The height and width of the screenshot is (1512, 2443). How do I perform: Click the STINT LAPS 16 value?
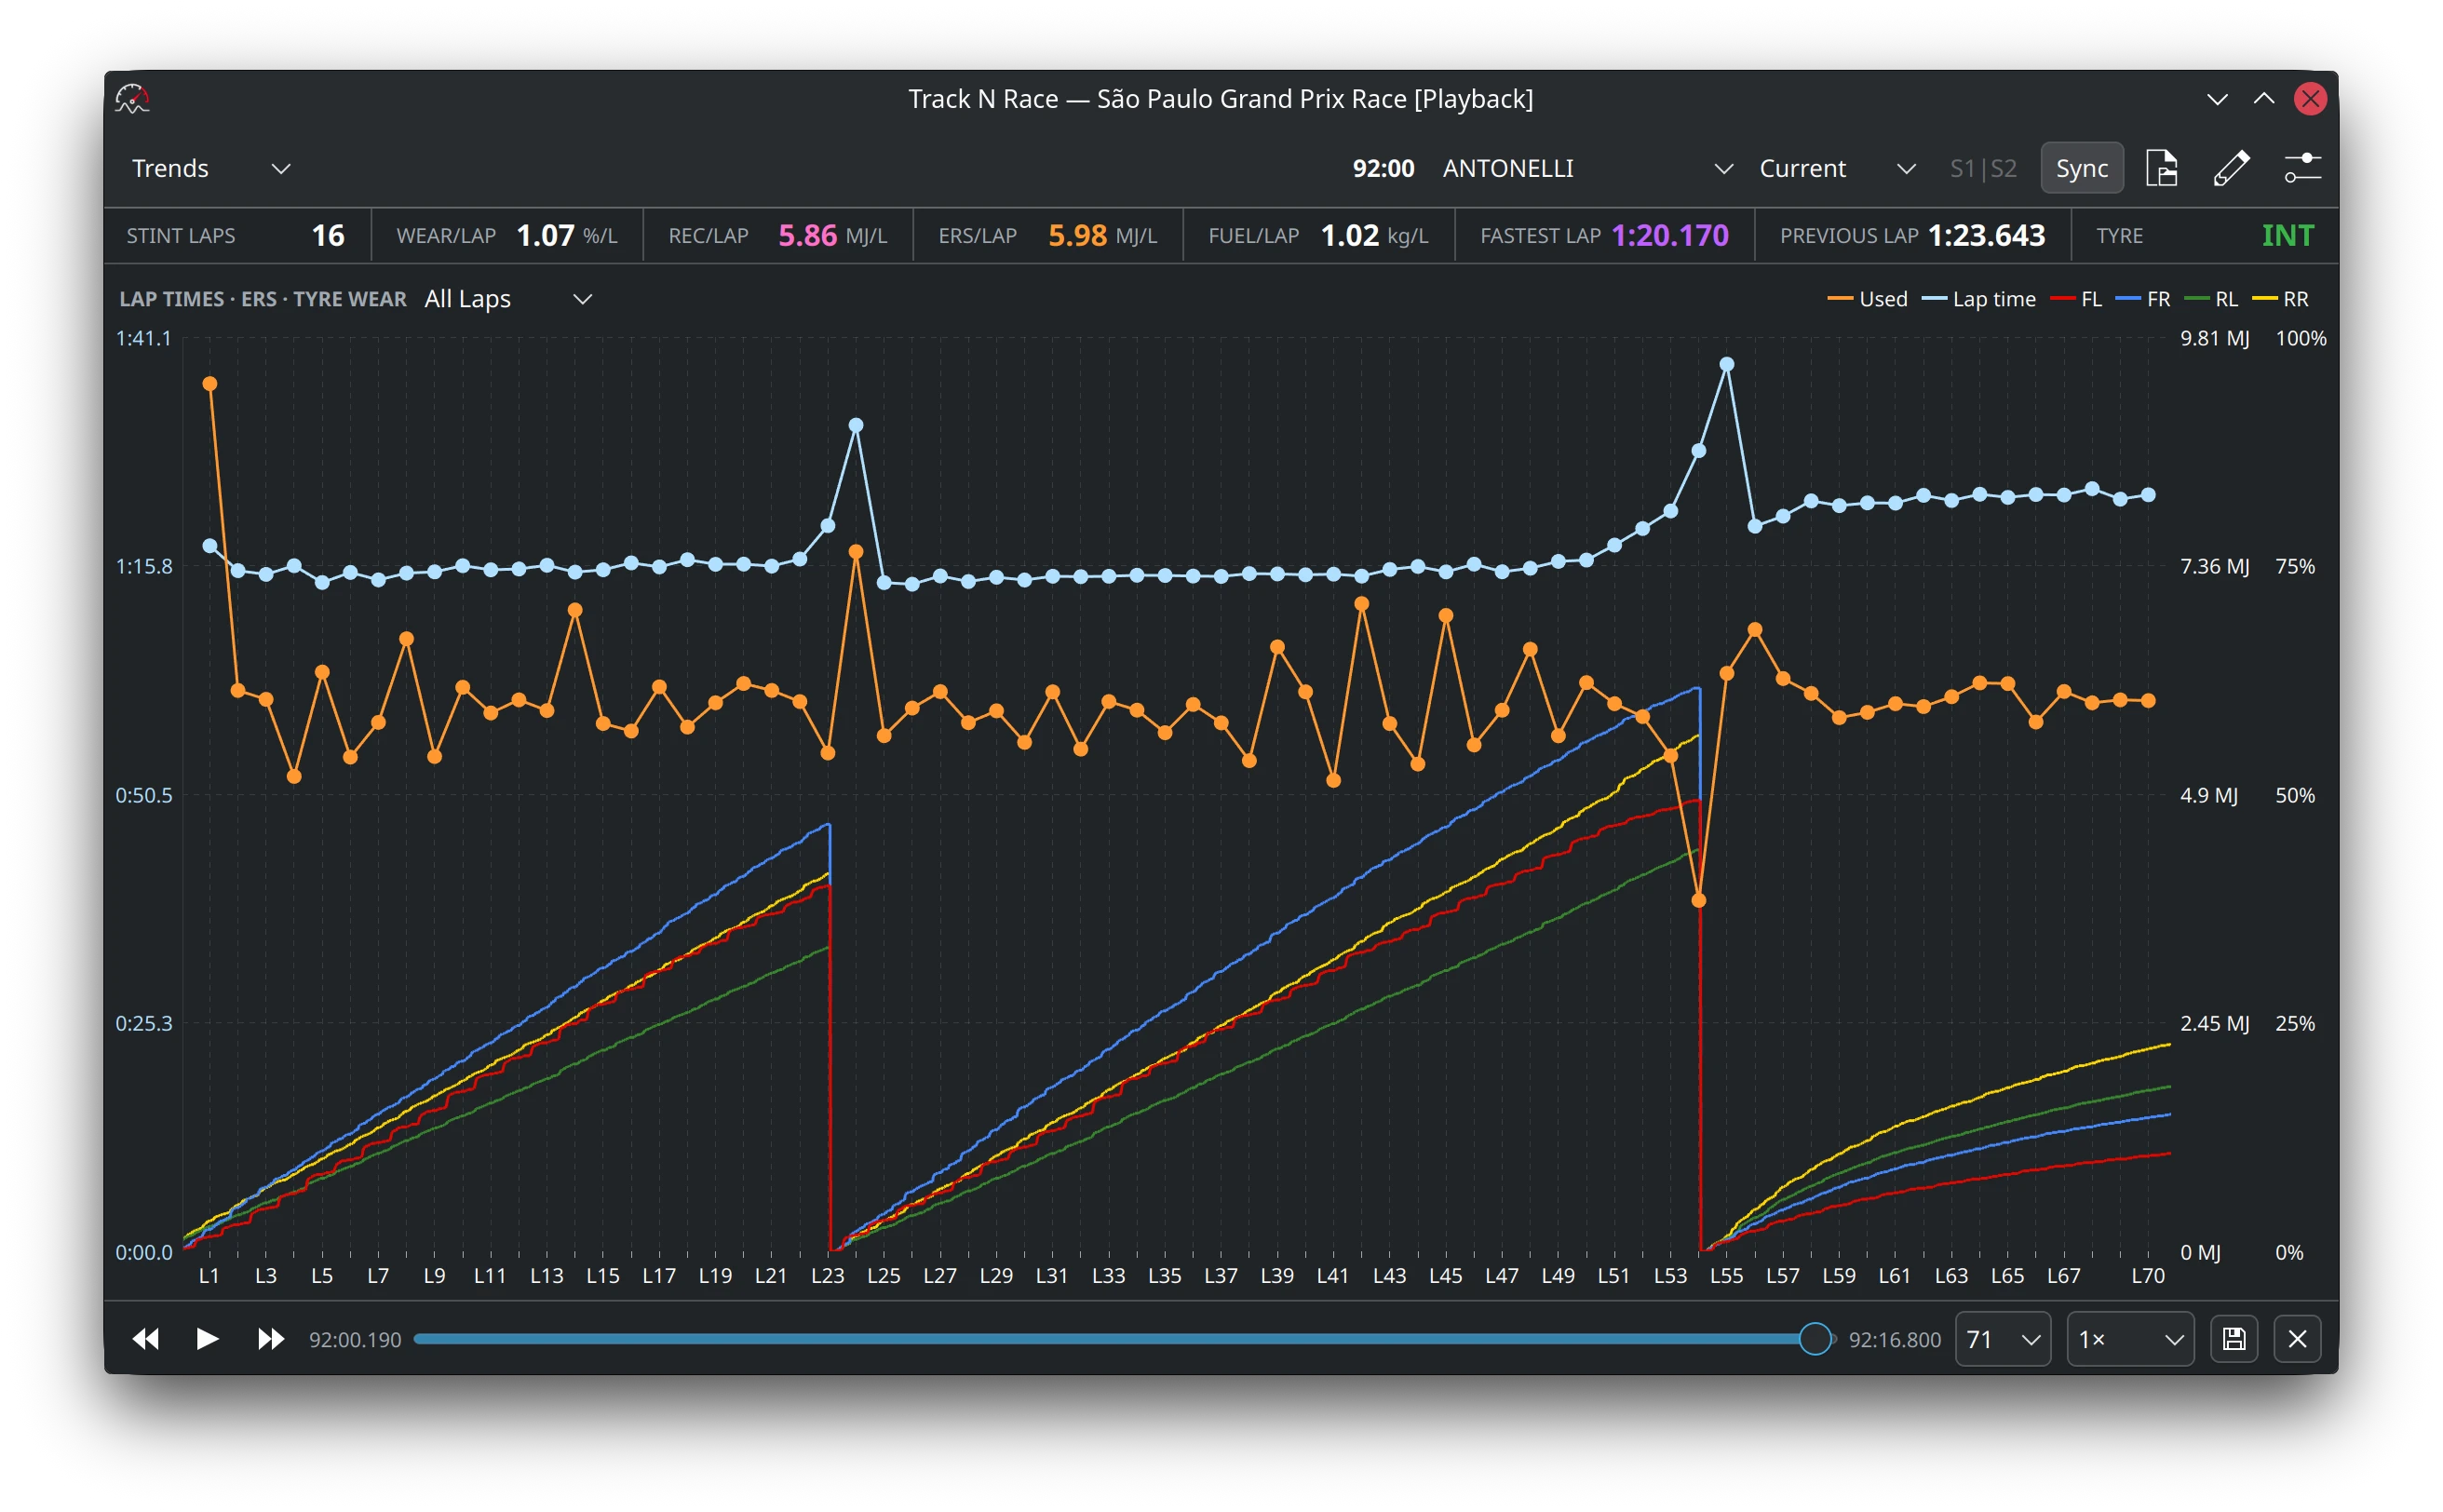pos(328,235)
